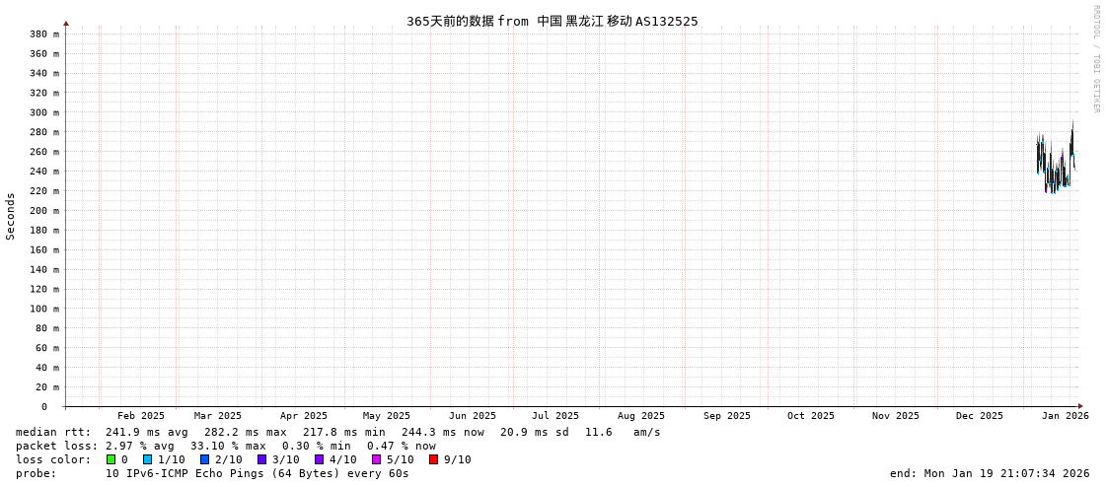The width and height of the screenshot is (1106, 487).
Task: Click the Aug 2025 time axis label
Action: pos(640,416)
